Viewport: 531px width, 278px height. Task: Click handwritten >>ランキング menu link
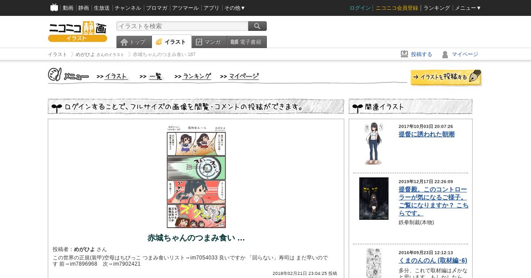click(193, 76)
